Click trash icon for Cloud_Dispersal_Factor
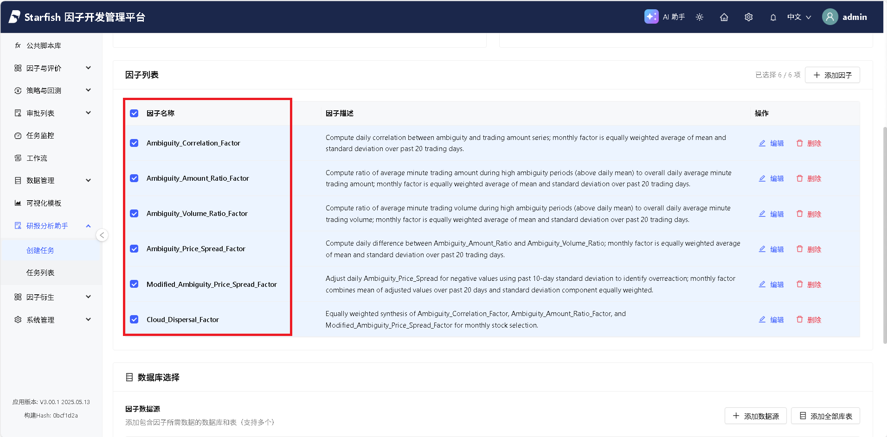This screenshot has height=437, width=887. click(800, 319)
